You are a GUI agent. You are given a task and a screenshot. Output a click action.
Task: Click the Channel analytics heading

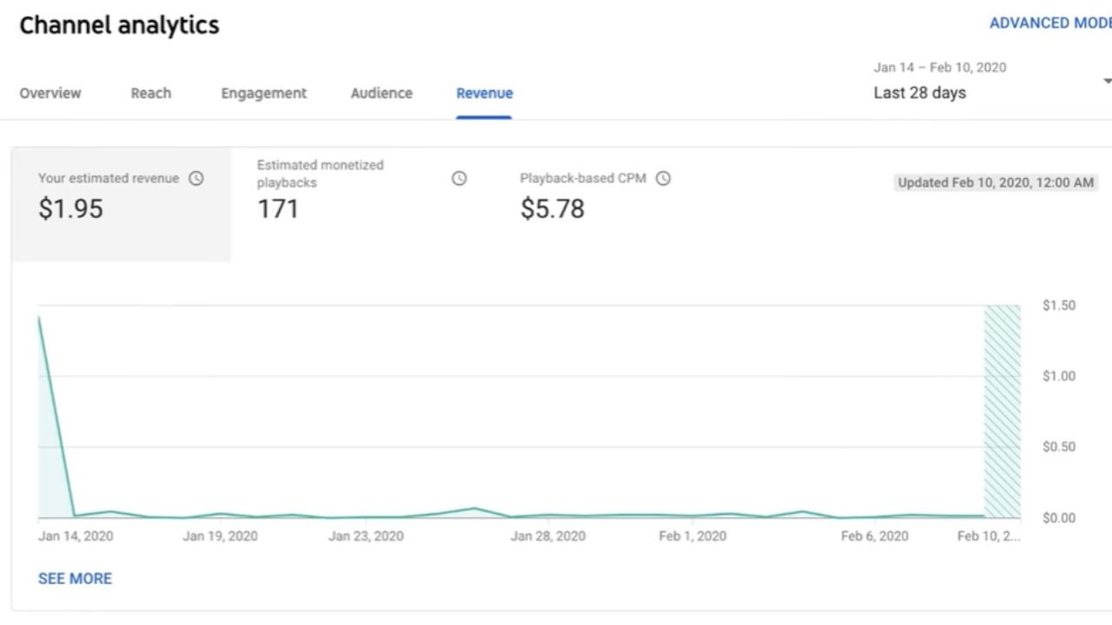(x=119, y=25)
